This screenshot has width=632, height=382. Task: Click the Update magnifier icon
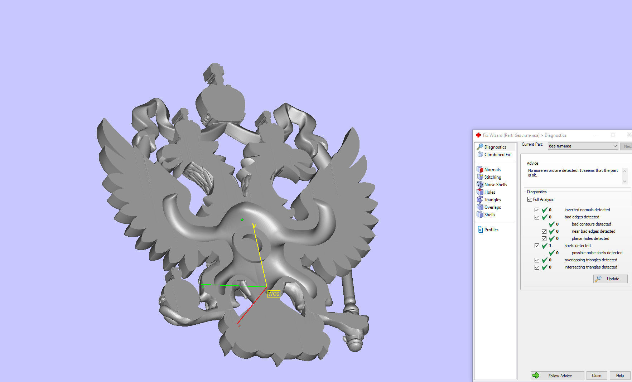point(598,279)
